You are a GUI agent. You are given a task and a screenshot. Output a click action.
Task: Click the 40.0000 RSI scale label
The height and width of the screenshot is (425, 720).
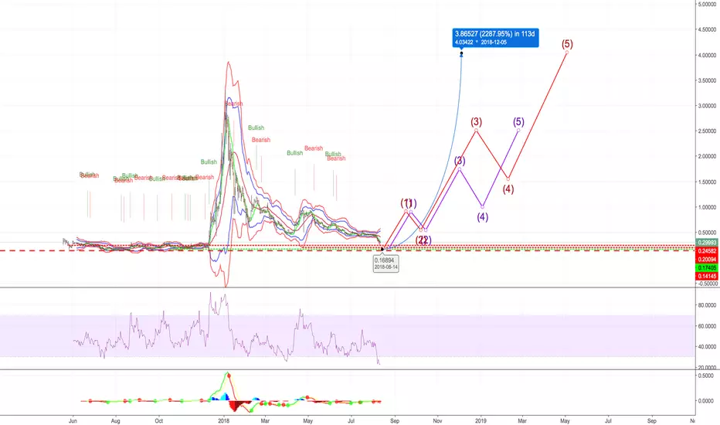(707, 347)
